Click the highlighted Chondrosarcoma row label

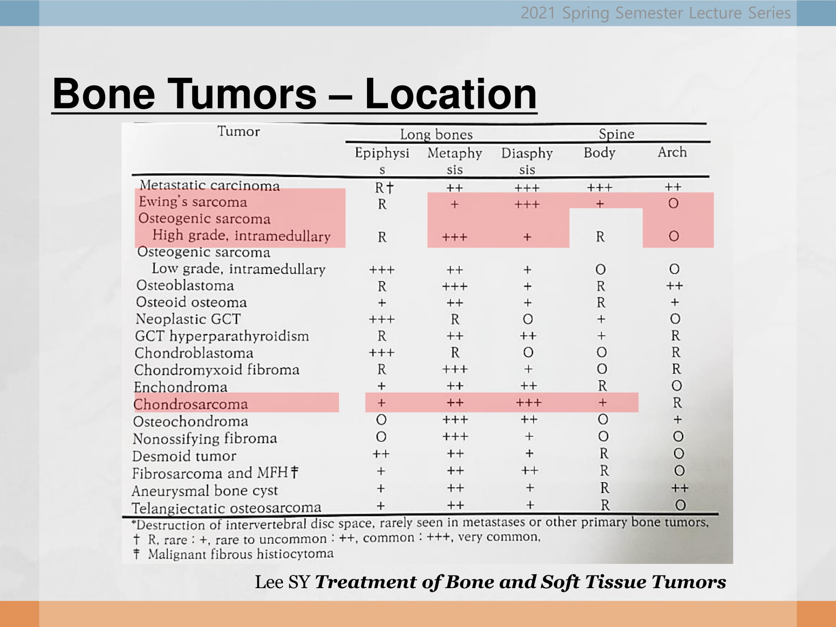(191, 404)
